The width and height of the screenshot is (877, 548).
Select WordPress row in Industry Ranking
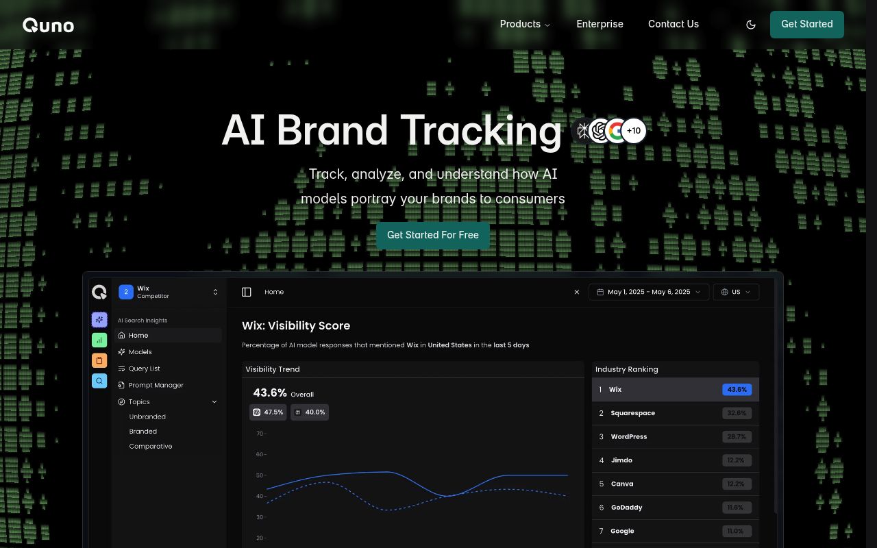(x=676, y=436)
